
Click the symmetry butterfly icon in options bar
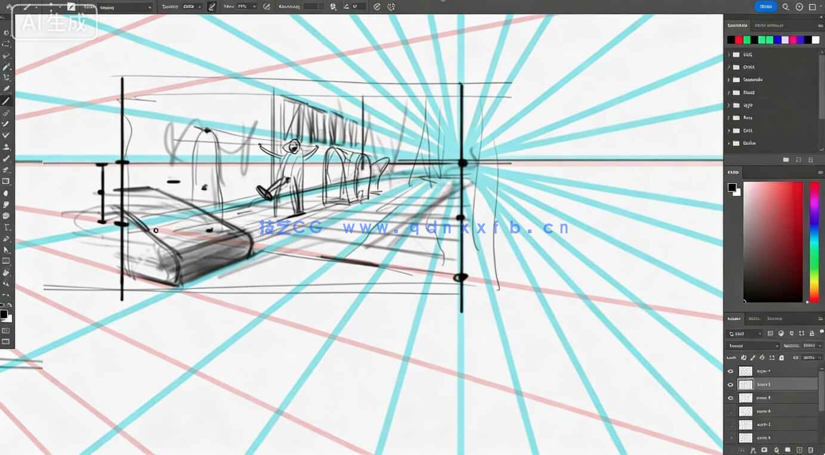(391, 7)
